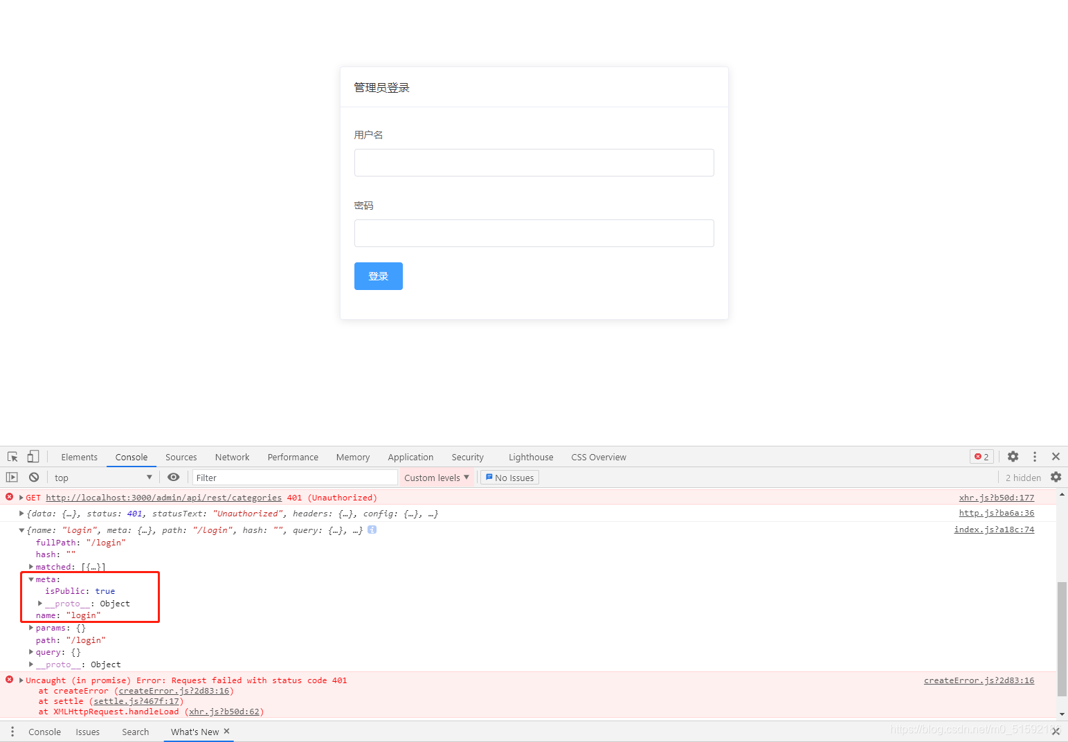Open index.js?a18c:74 source link

click(994, 530)
